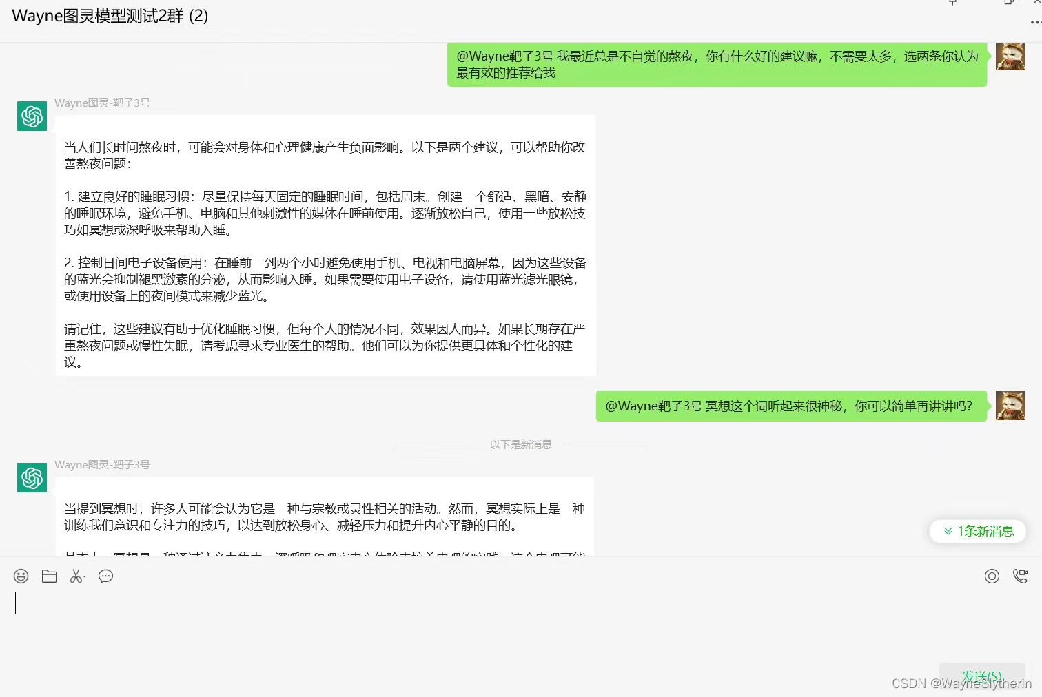Pin the chat window on top
The image size is (1042, 697).
[952, 3]
